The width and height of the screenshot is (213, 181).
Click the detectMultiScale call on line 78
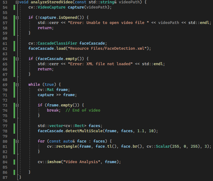tap(84, 131)
